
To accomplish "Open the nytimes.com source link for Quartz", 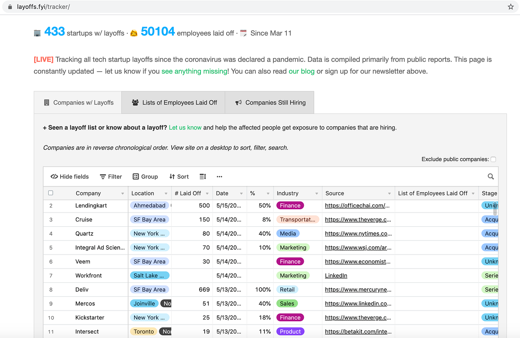I will coord(358,234).
